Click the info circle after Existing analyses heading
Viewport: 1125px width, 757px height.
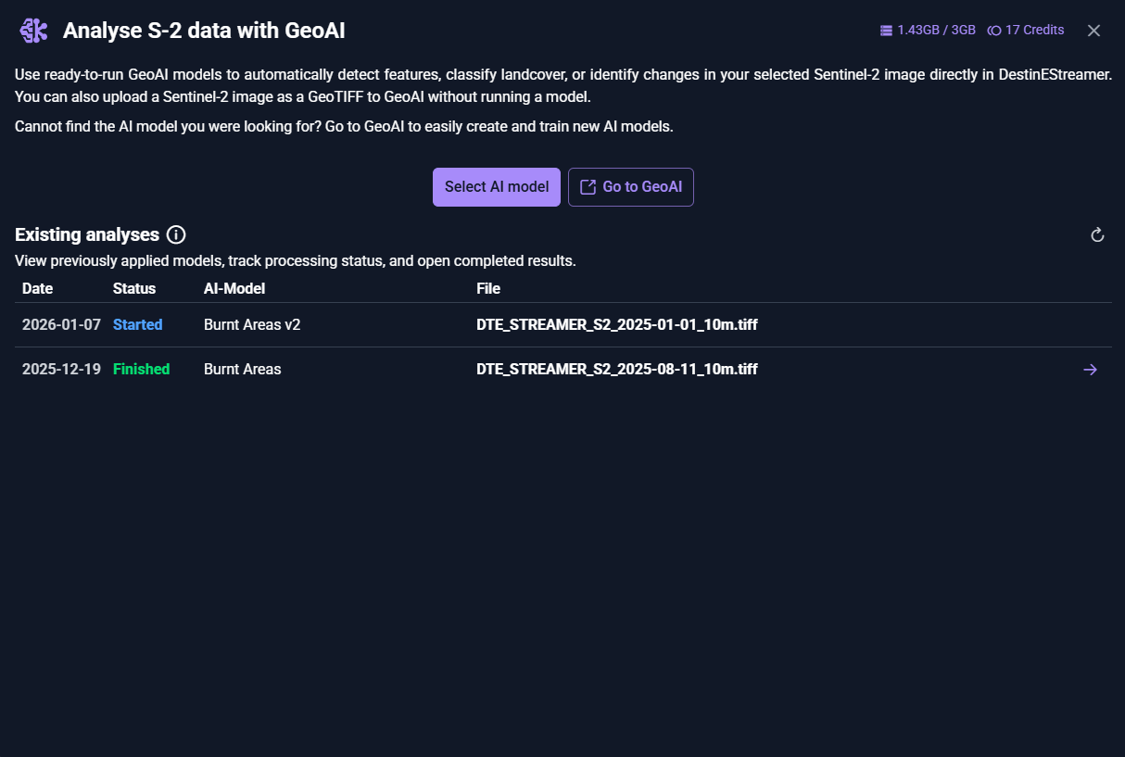[x=176, y=234]
